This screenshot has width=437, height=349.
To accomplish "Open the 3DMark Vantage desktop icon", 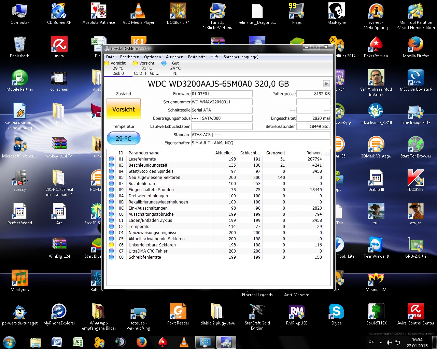I will (x=376, y=147).
